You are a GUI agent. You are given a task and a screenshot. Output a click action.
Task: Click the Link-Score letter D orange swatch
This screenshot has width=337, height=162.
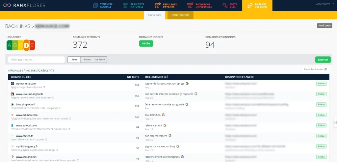click(26, 45)
